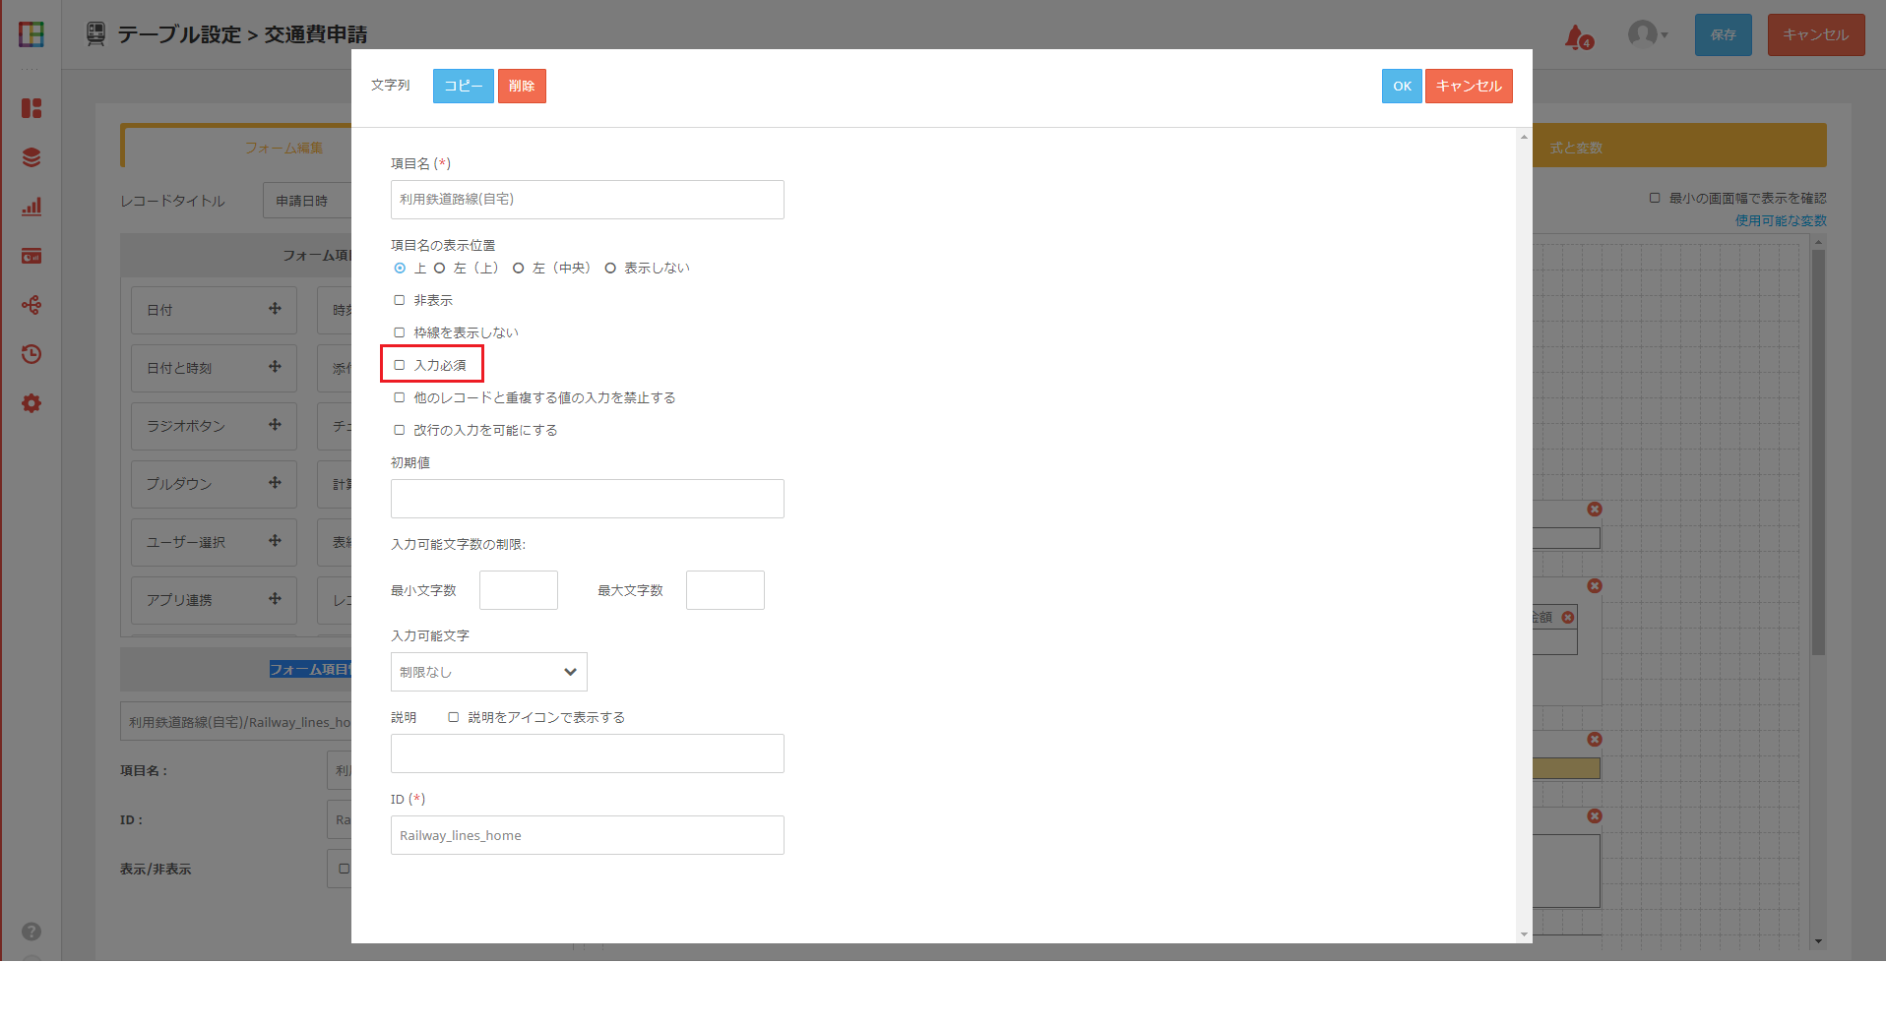Click the 最大文字数 input box
This screenshot has width=1886, height=1023.
tap(725, 590)
